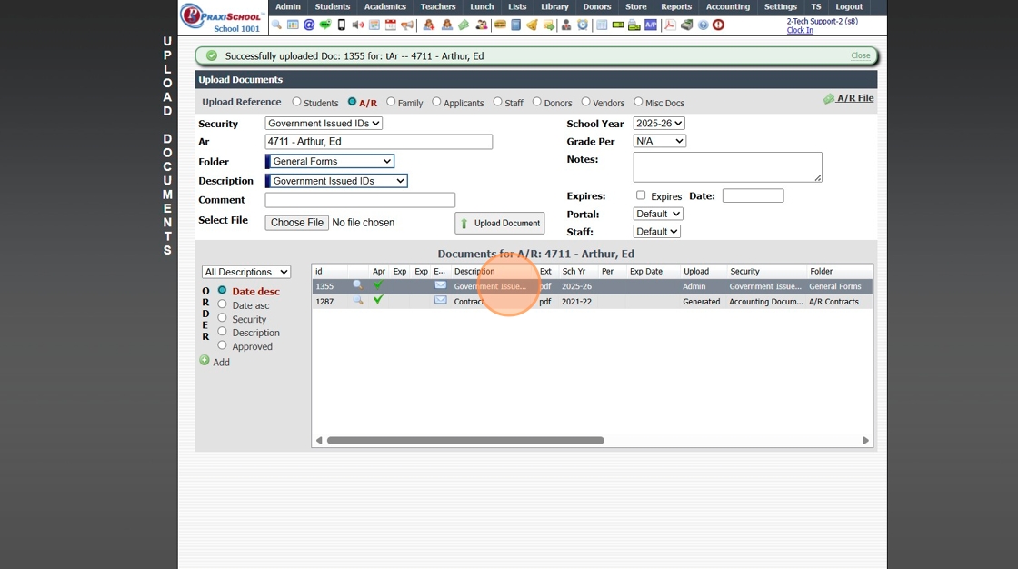Click the megaphone announcements icon
1018x569 pixels.
tap(407, 25)
